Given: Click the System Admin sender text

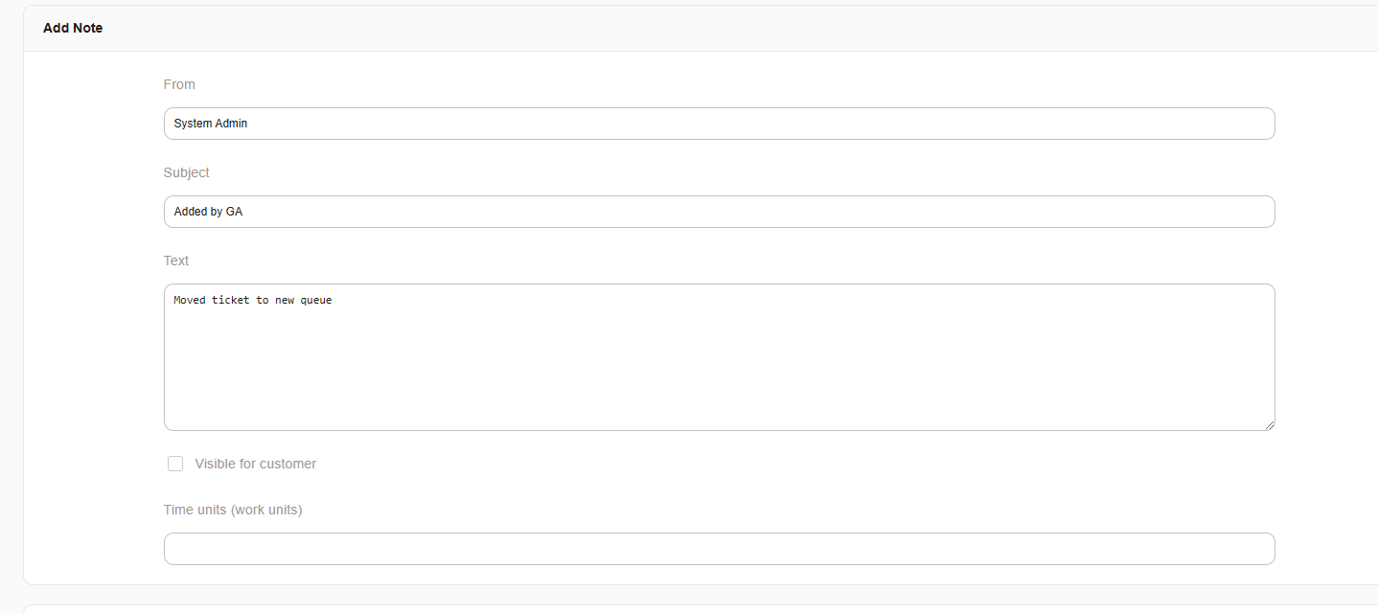Looking at the screenshot, I should 210,124.
